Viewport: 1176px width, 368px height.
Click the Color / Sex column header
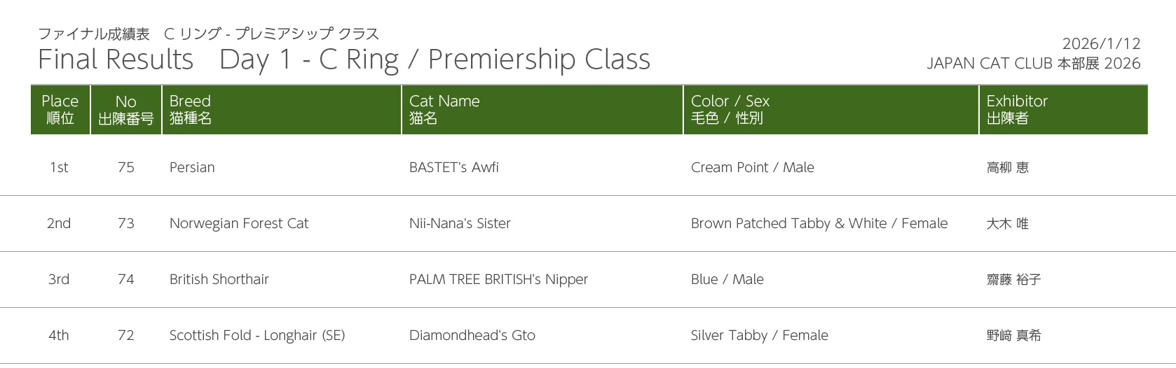point(730,109)
